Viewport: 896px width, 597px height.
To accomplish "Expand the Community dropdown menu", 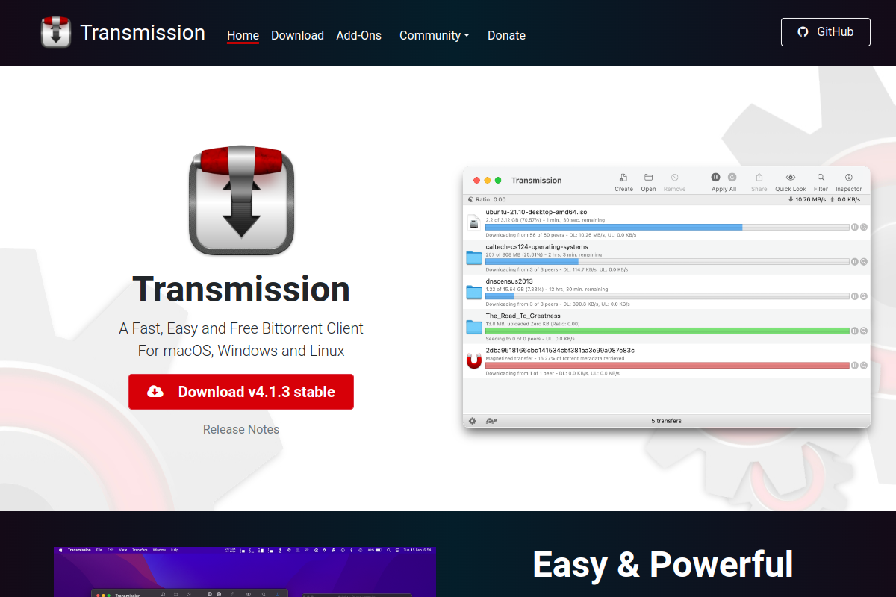I will [435, 35].
